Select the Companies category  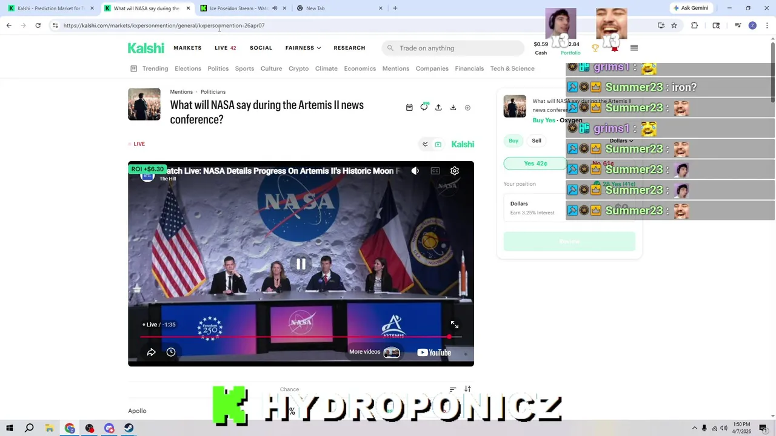point(432,68)
